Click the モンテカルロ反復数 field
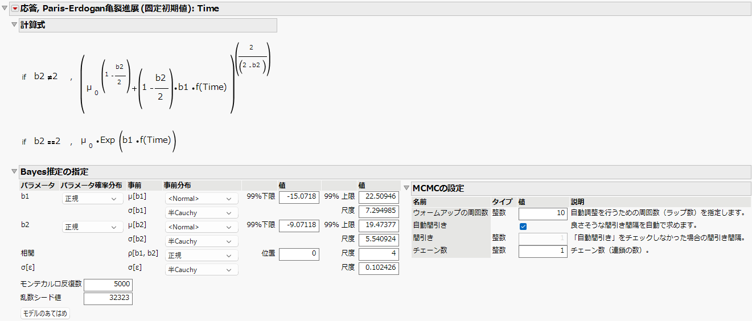The width and height of the screenshot is (752, 321). coord(108,284)
